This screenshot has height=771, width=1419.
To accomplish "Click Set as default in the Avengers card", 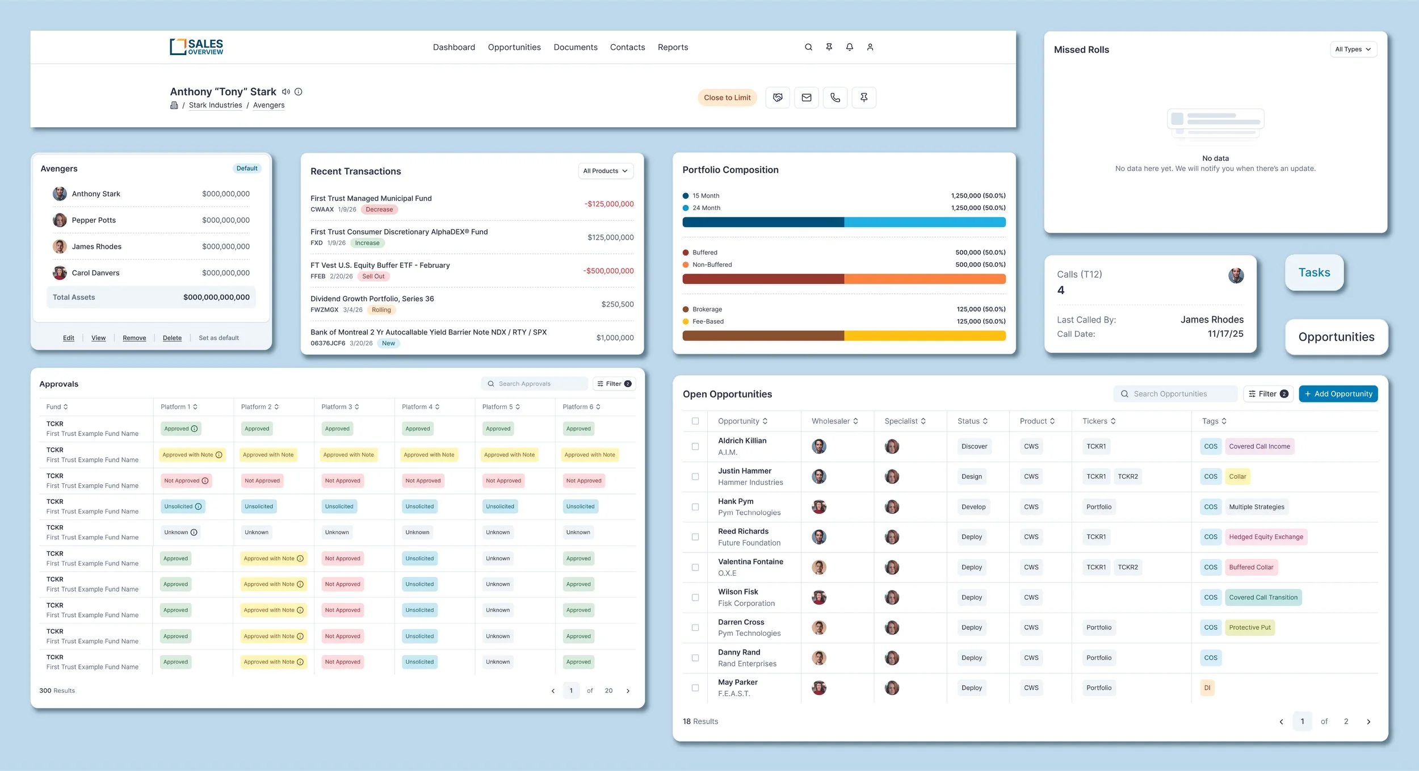I will click(x=219, y=337).
